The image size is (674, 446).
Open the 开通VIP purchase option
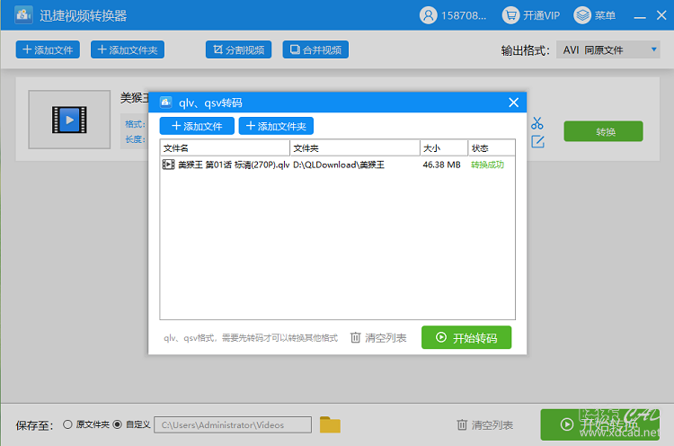531,15
